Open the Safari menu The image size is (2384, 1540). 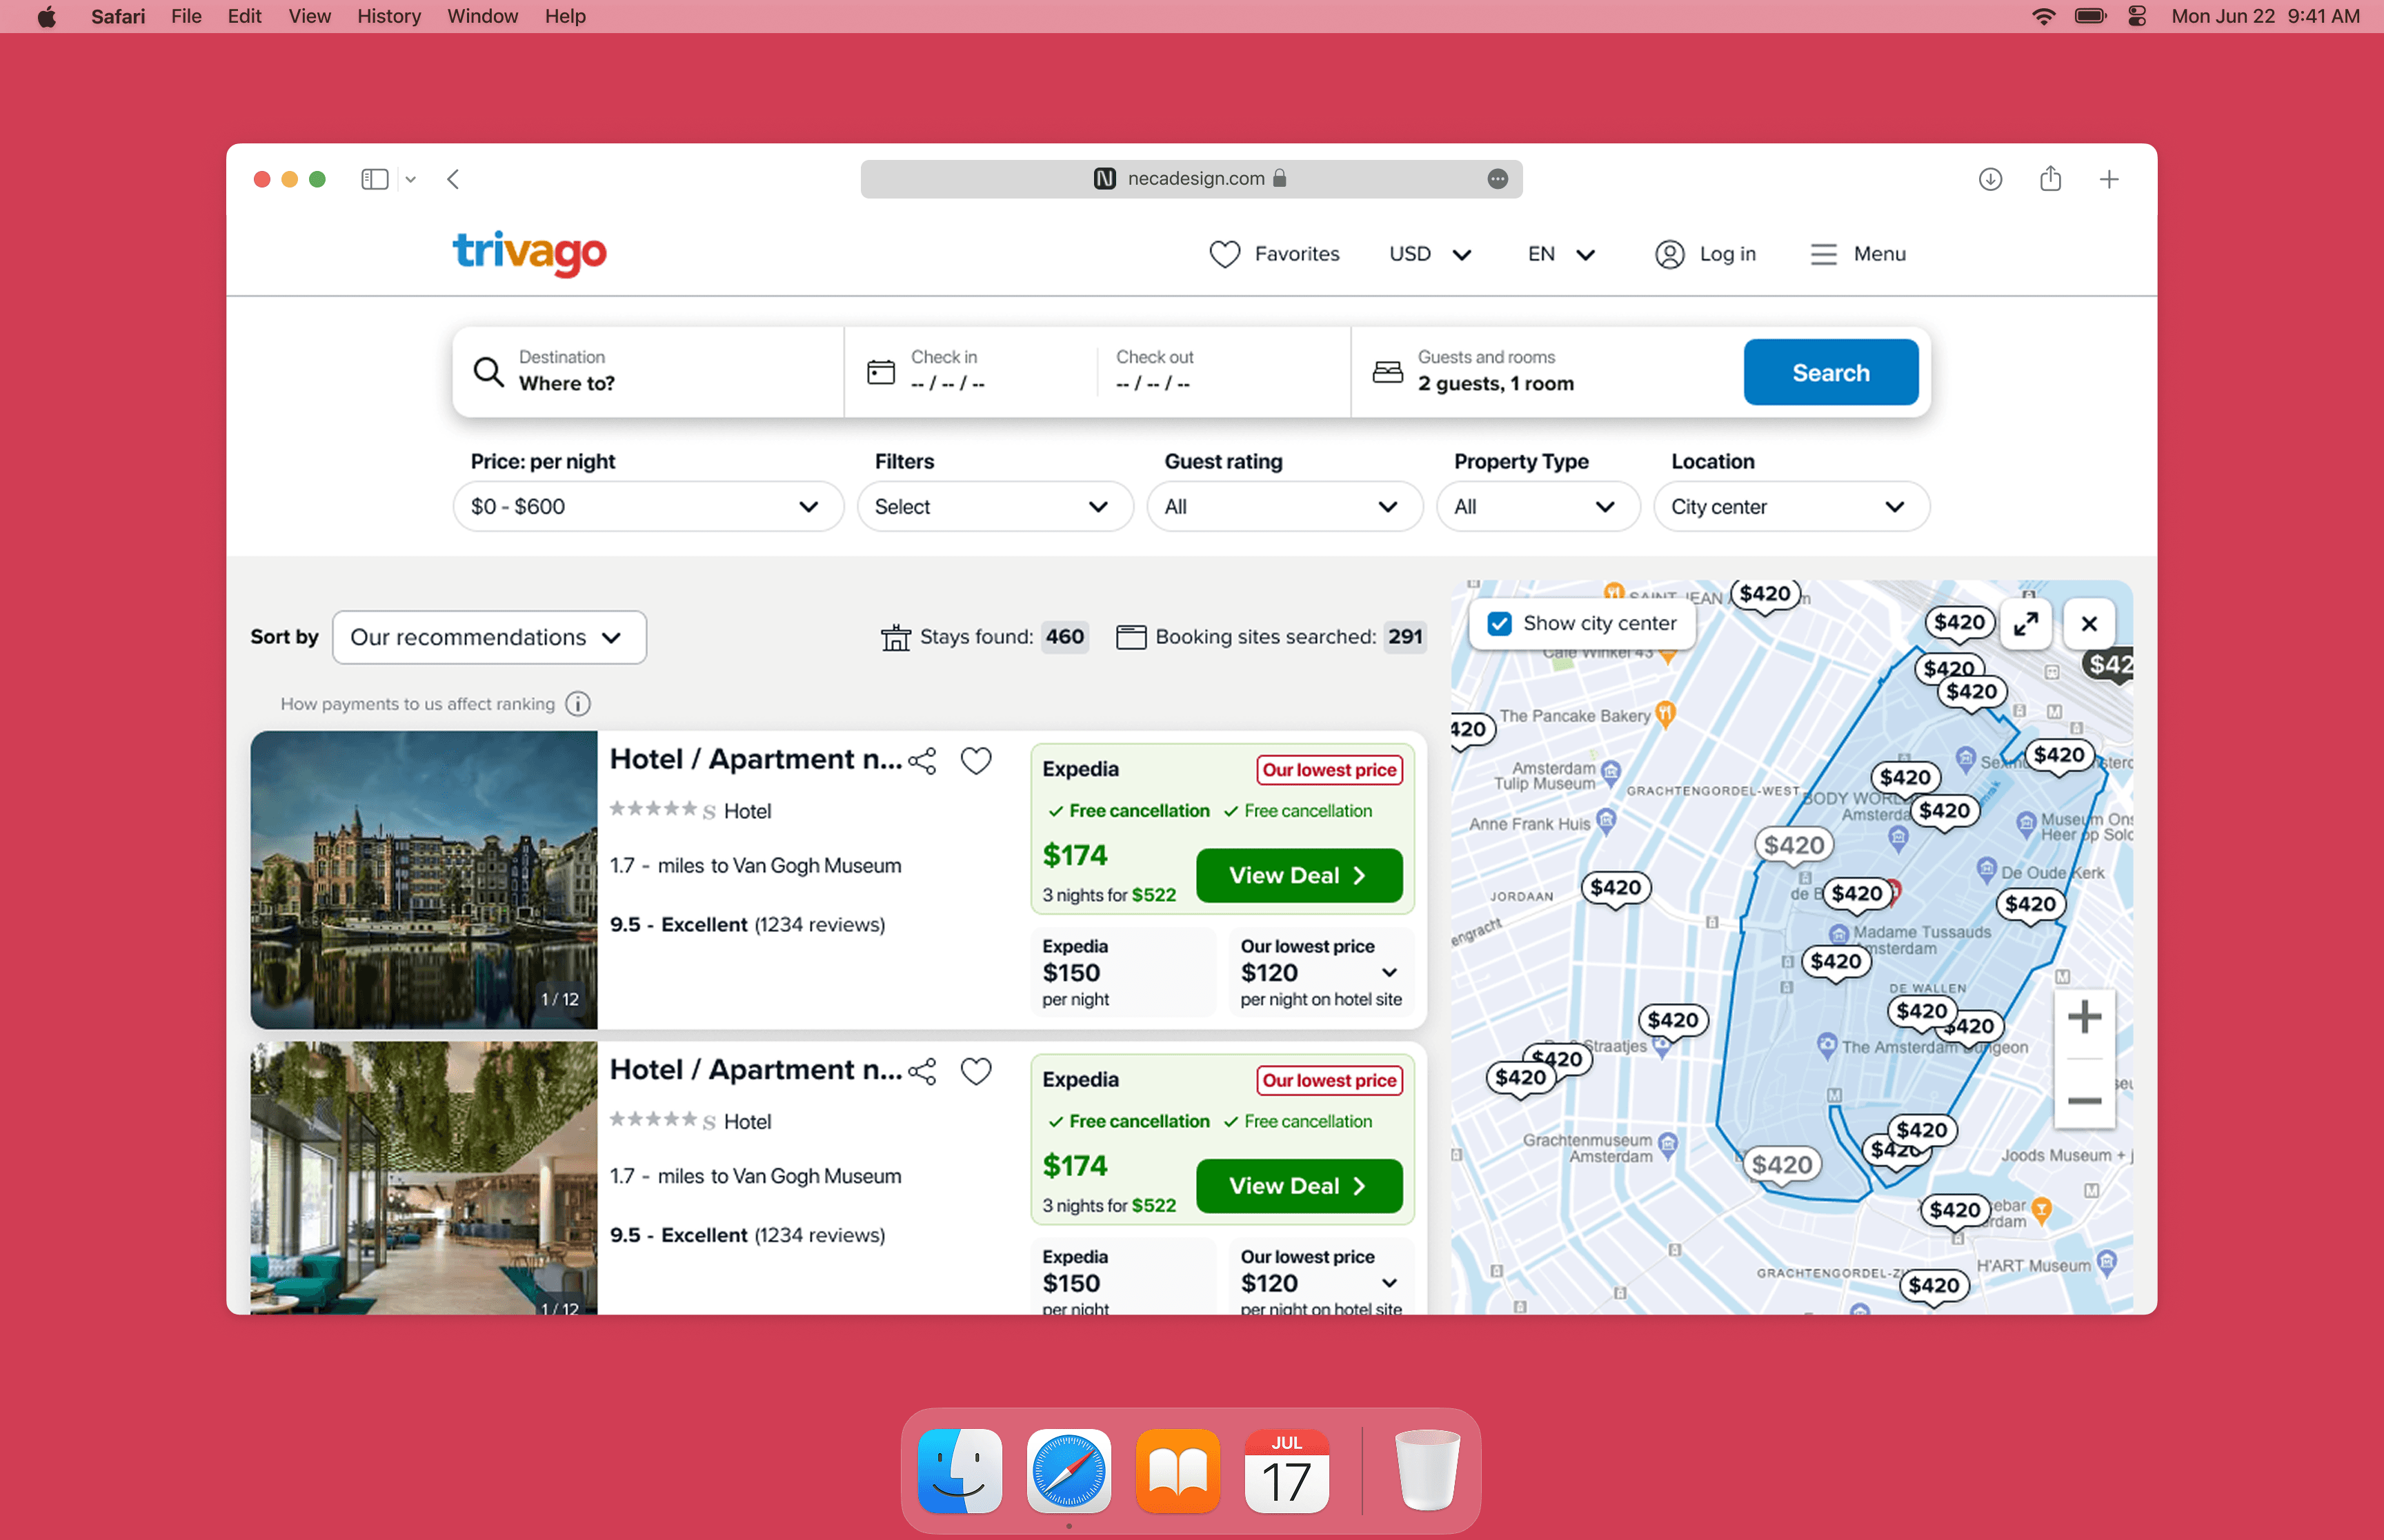[x=118, y=16]
